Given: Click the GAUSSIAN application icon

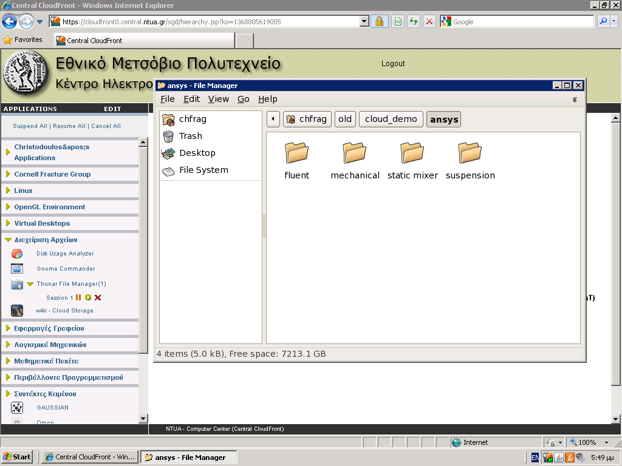Looking at the screenshot, I should click(17, 408).
